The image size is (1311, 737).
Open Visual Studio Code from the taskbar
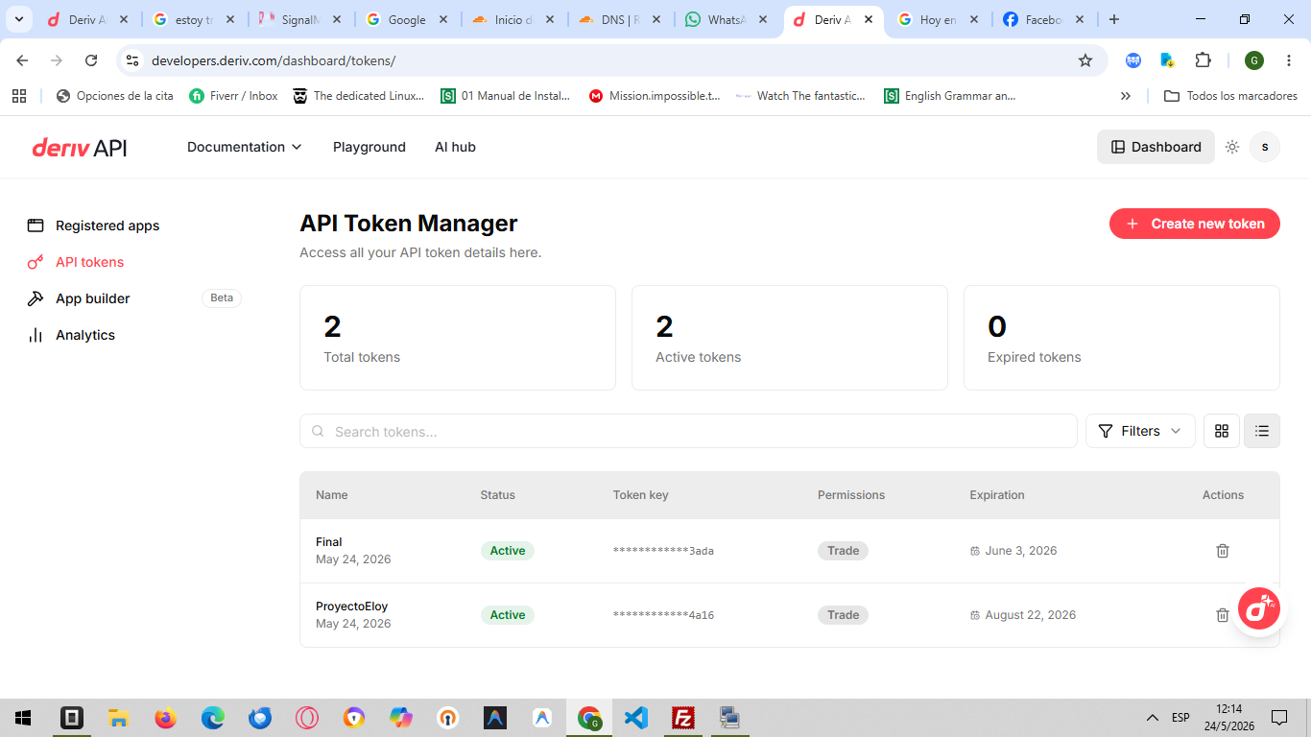coord(636,718)
